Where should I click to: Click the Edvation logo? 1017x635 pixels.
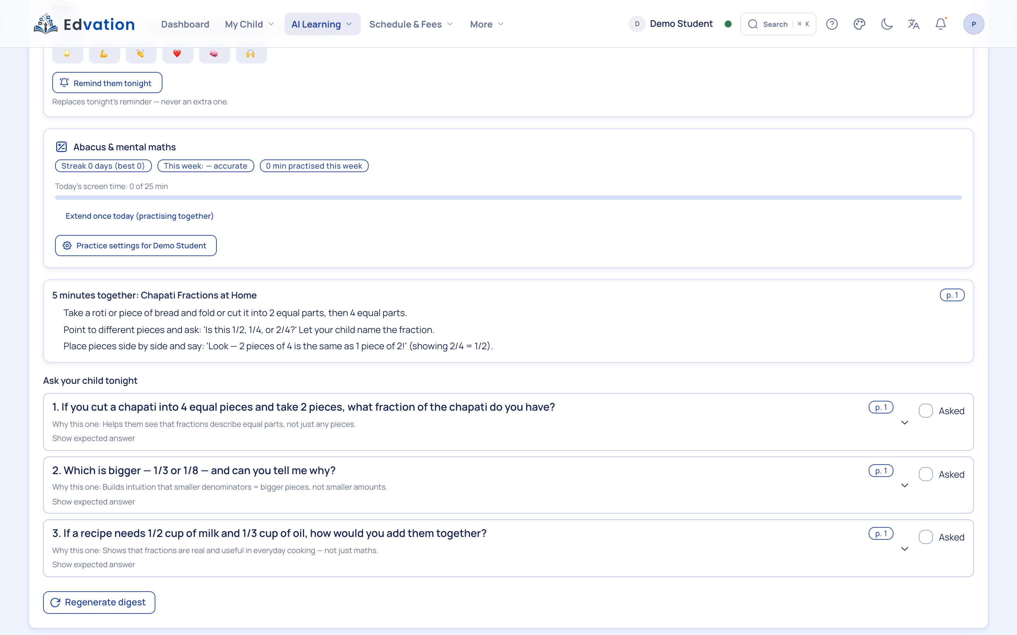point(84,24)
